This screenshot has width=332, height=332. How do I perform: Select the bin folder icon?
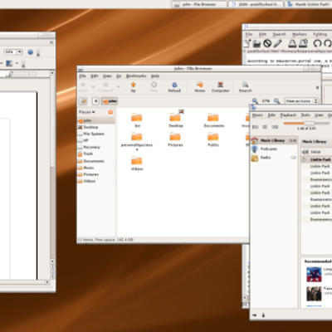137,118
